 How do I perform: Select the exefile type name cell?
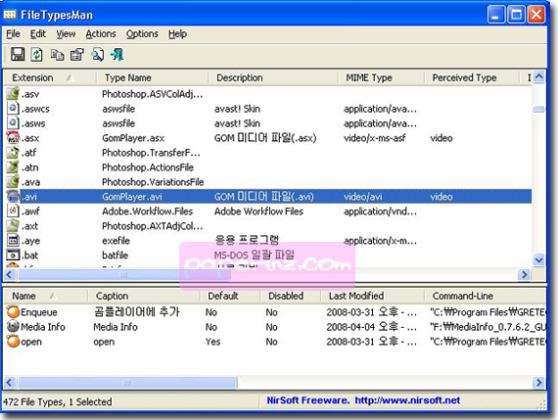coord(116,241)
